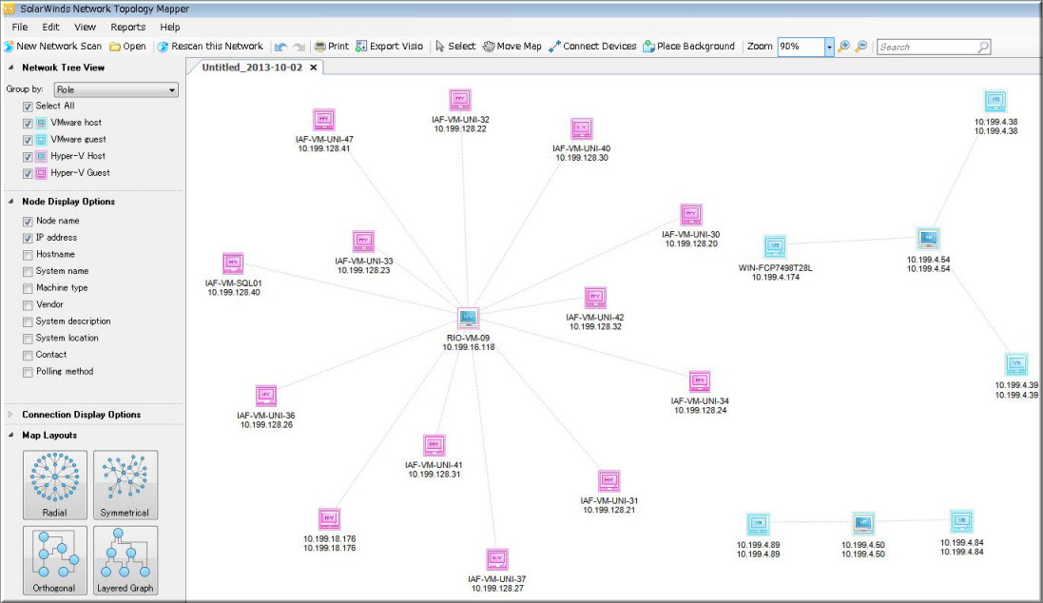Apply the Layered Graph map layout
This screenshot has width=1043, height=603.
[x=126, y=560]
